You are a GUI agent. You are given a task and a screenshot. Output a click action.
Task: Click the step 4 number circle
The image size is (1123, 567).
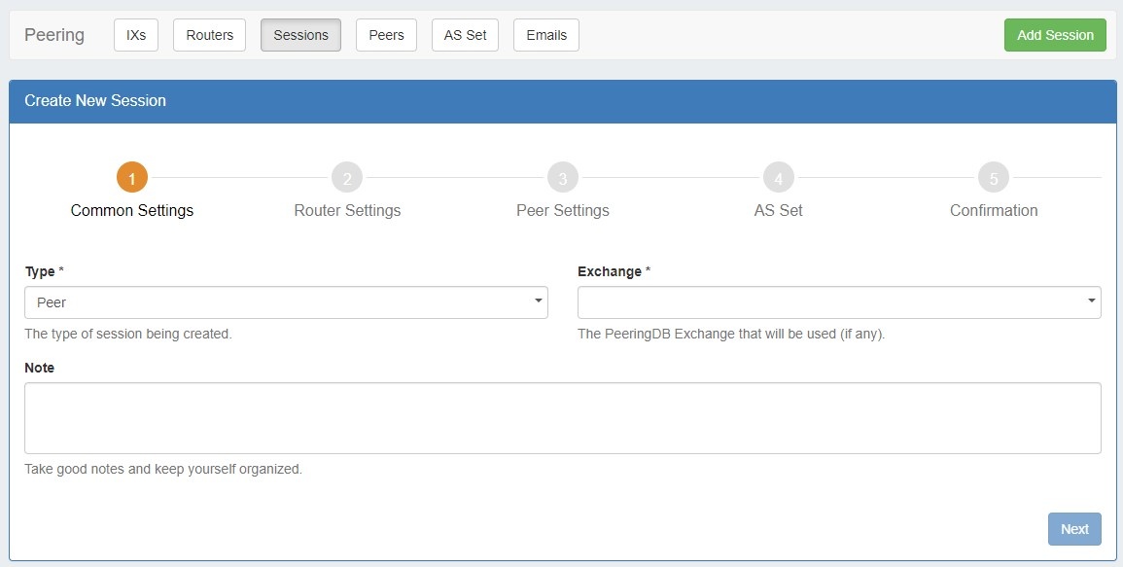[x=778, y=178]
